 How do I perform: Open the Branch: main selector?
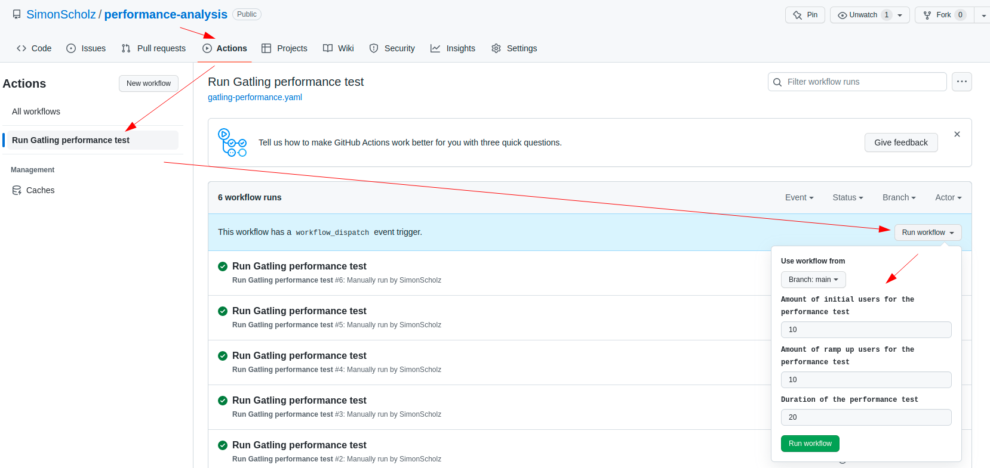point(813,280)
